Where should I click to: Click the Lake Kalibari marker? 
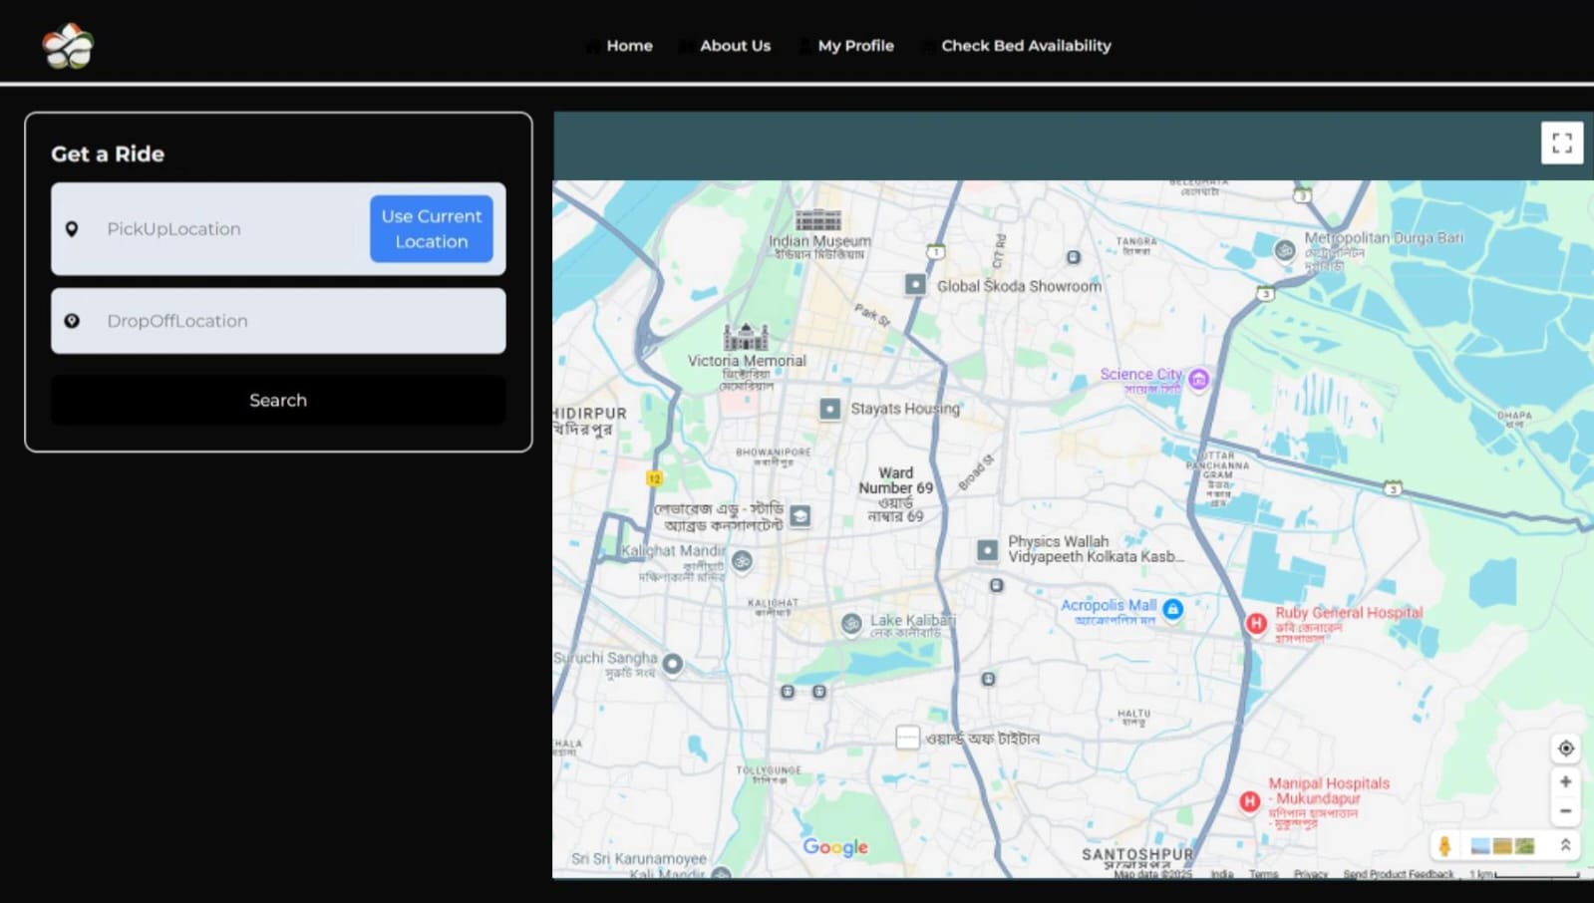(851, 624)
